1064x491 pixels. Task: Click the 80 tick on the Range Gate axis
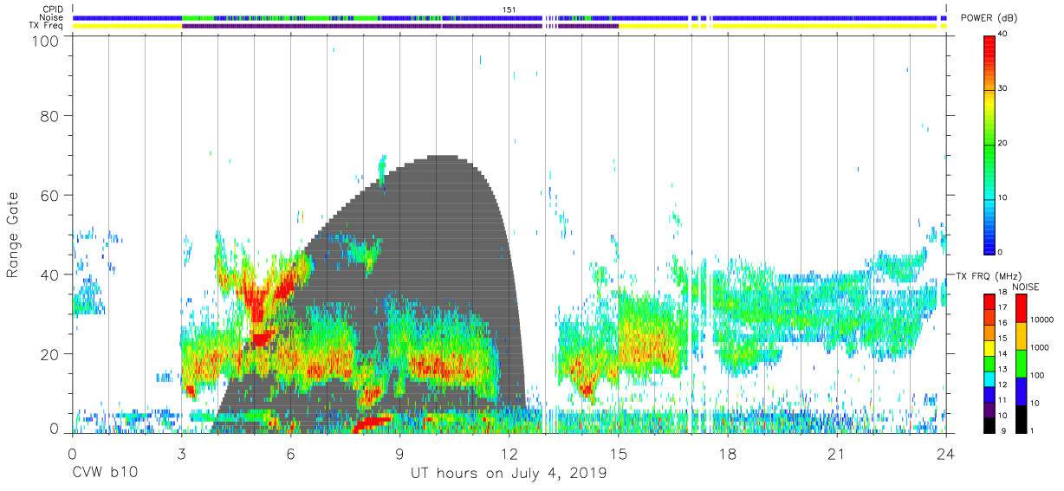click(x=51, y=115)
